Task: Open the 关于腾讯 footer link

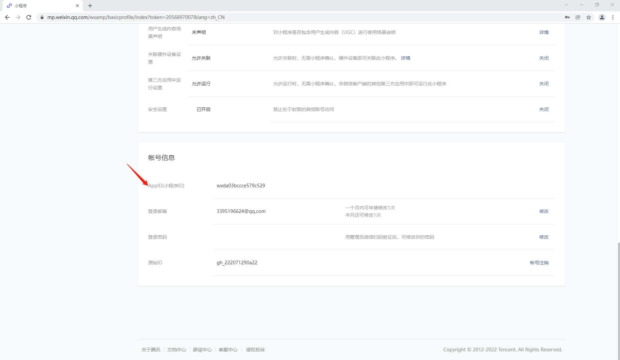Action: coord(151,350)
